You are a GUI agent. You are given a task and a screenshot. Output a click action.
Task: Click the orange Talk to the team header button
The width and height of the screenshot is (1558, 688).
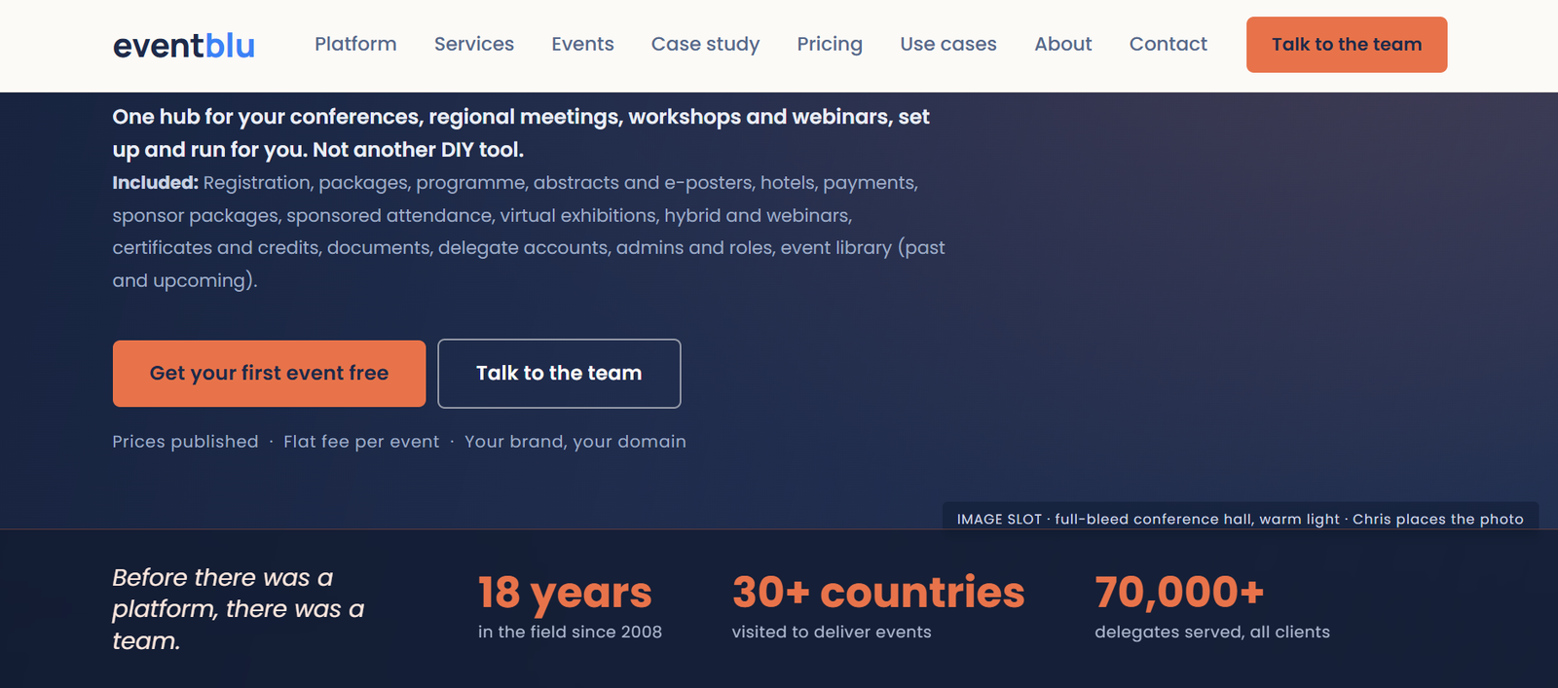(x=1347, y=45)
